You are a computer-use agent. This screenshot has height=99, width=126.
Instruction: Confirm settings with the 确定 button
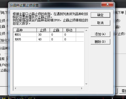[x=100, y=15]
